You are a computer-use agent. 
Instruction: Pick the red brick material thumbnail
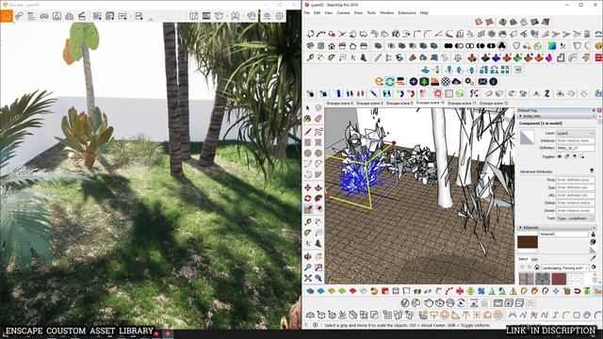tap(559, 279)
